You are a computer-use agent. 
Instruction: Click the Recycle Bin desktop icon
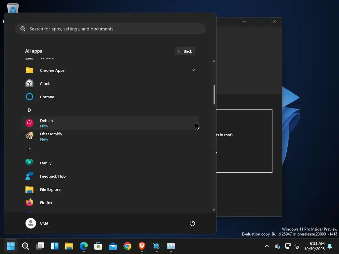pos(13,9)
